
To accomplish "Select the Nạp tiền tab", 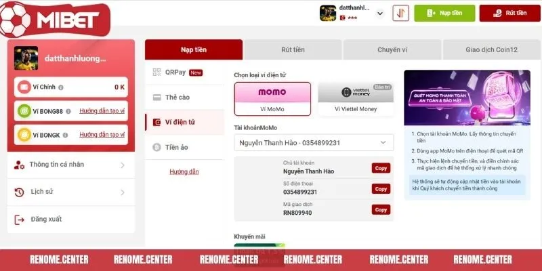I will [194, 49].
